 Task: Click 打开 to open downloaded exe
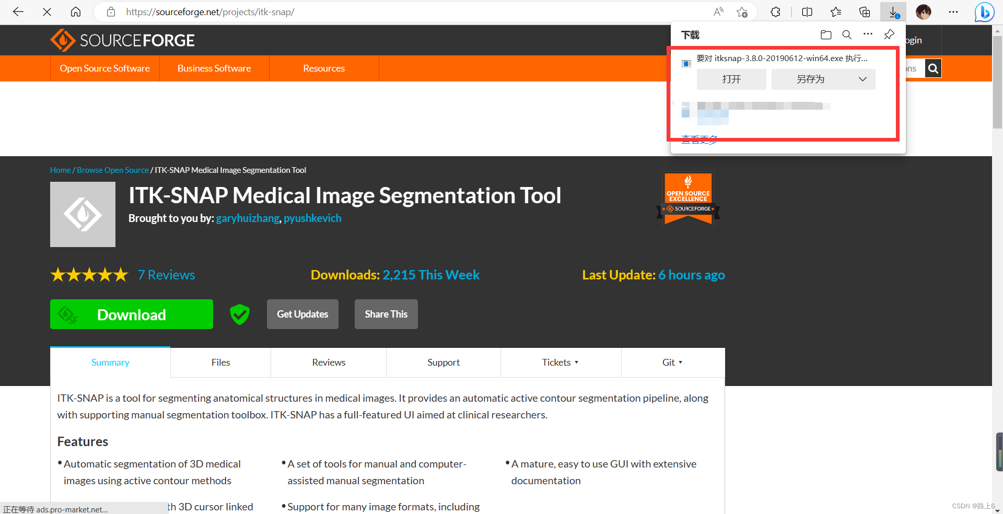pos(731,79)
